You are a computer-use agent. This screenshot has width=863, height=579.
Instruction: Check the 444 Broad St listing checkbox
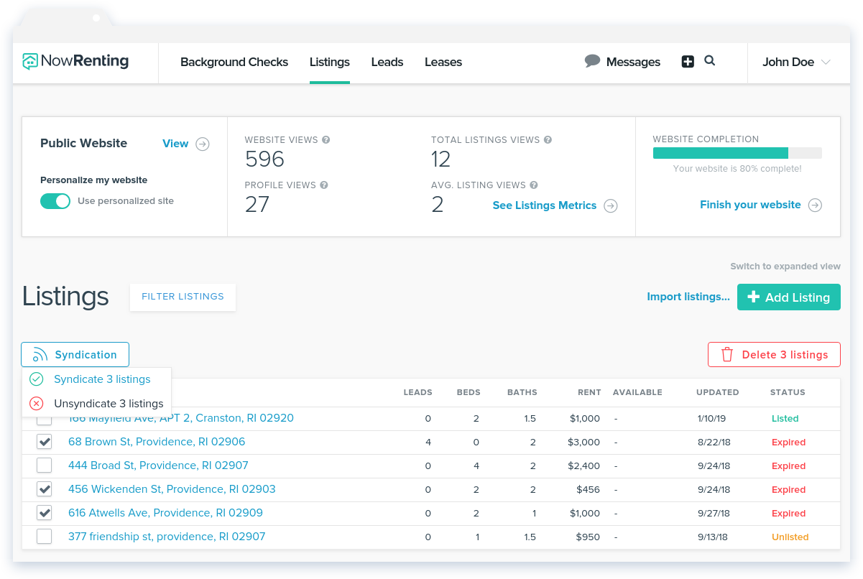pyautogui.click(x=45, y=465)
